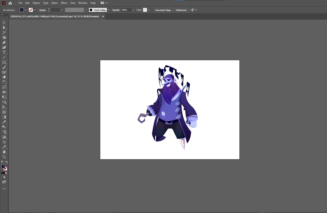The height and width of the screenshot is (213, 327).
Task: Select the Artboard tool
Action: click(x=4, y=142)
